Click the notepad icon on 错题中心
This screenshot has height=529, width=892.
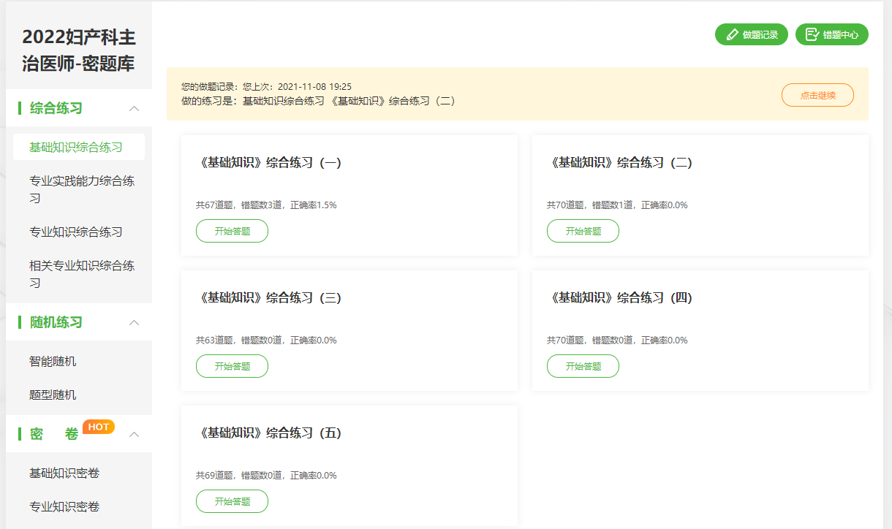[812, 34]
